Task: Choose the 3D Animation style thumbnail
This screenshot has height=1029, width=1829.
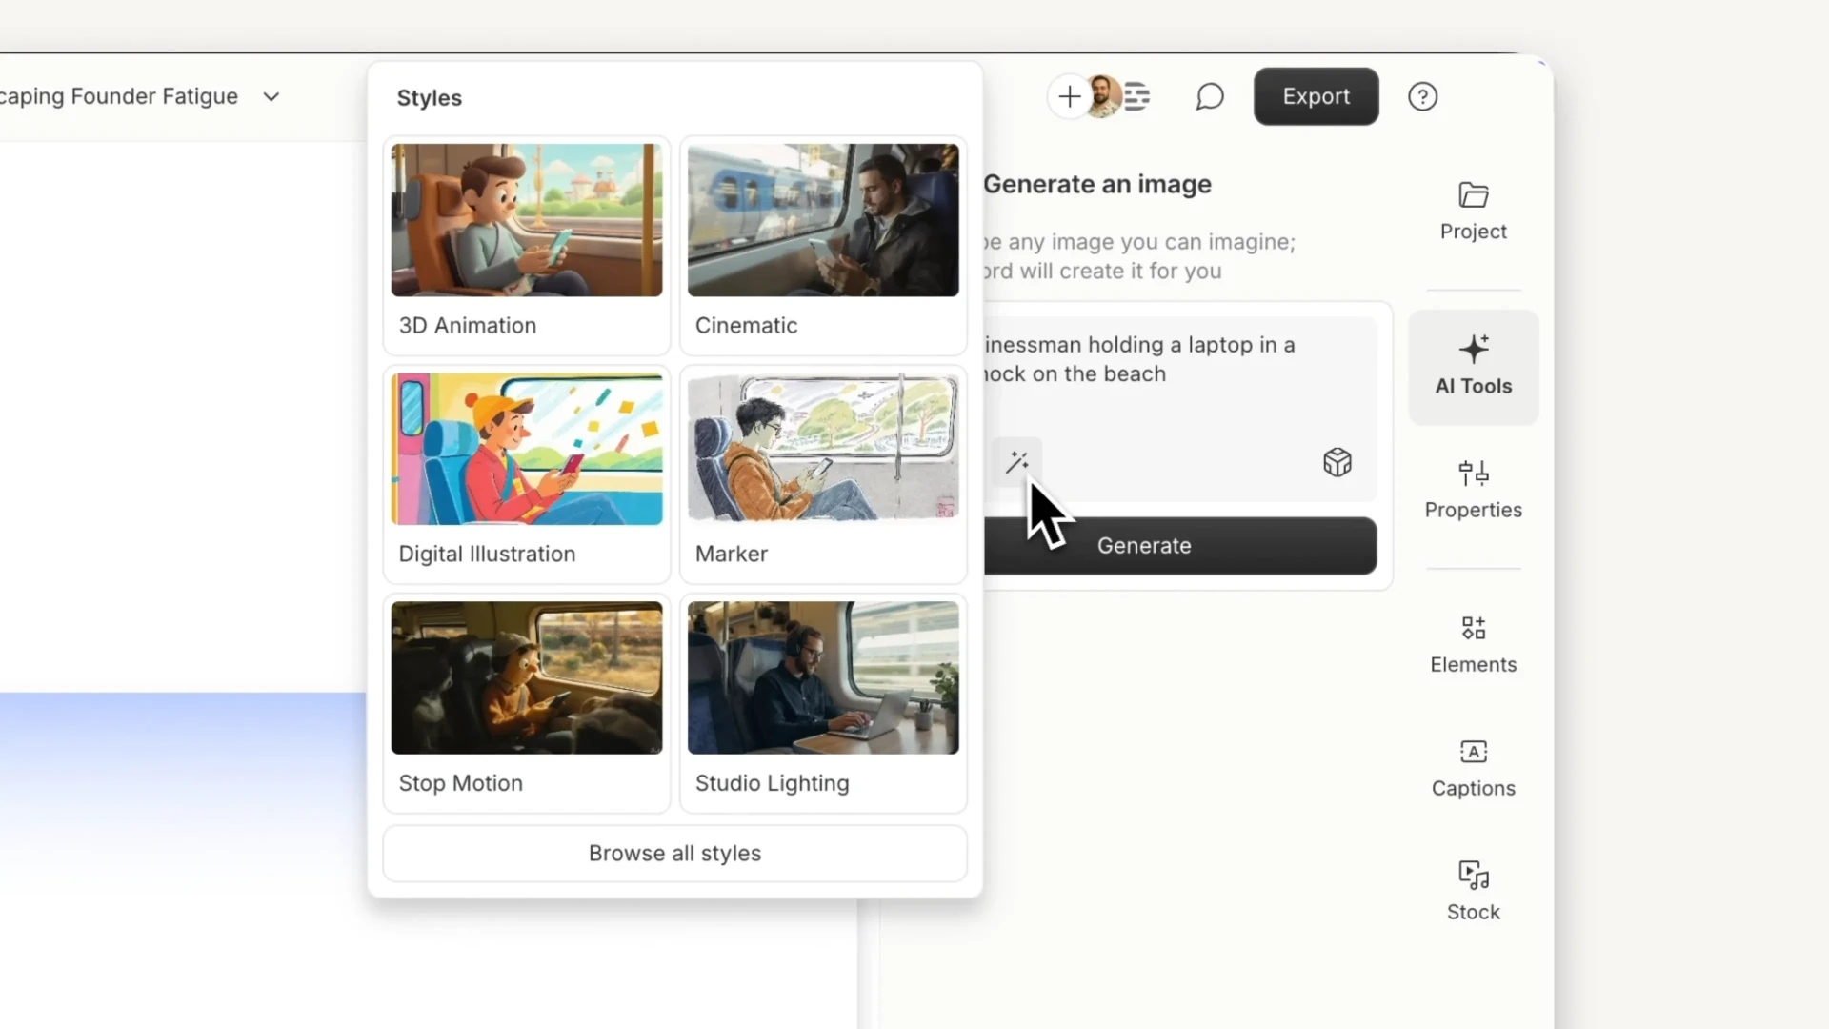Action: 527,221
